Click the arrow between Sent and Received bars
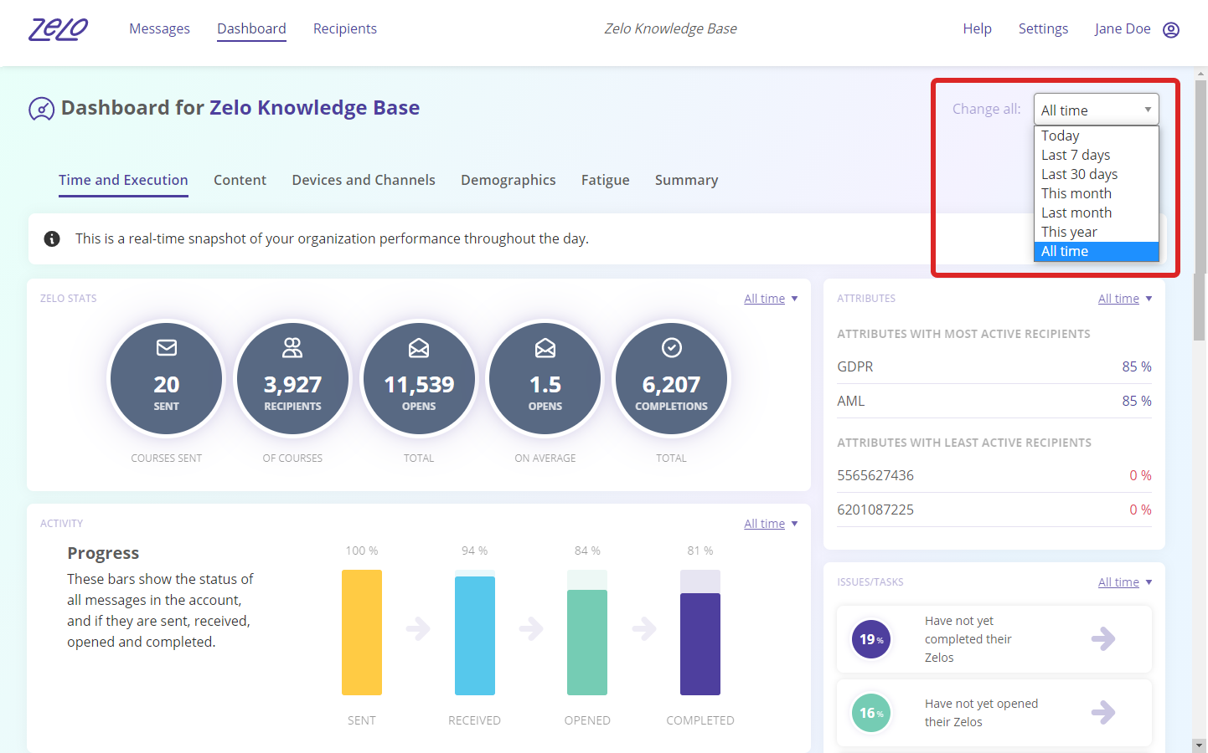1208x753 pixels. [x=418, y=628]
